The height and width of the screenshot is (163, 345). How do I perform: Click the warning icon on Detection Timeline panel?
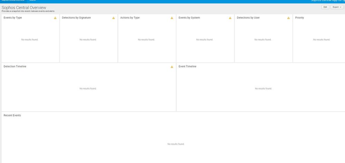tap(172, 67)
